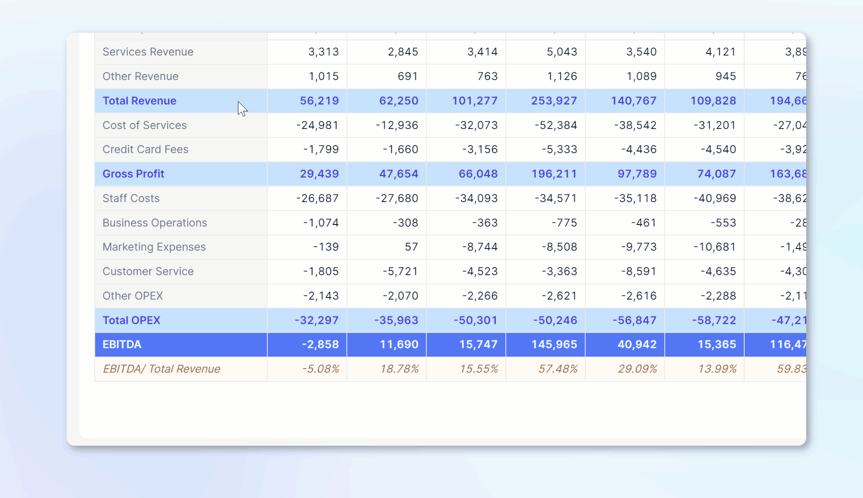Image resolution: width=863 pixels, height=498 pixels.
Task: Click Other Revenue cell 1,015
Action: click(x=307, y=76)
